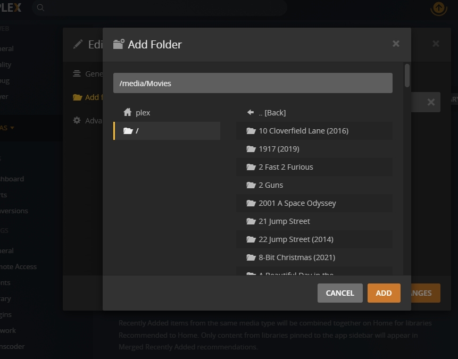Open Dashboard in the sidebar
The width and height of the screenshot is (458, 359).
click(x=12, y=179)
